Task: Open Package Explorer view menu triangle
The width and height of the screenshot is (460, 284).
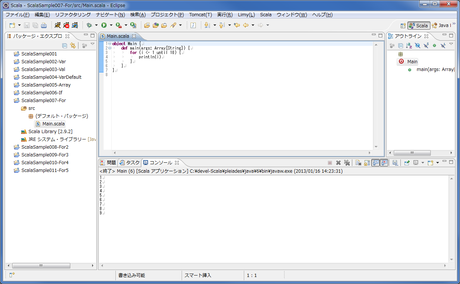Action: (93, 44)
